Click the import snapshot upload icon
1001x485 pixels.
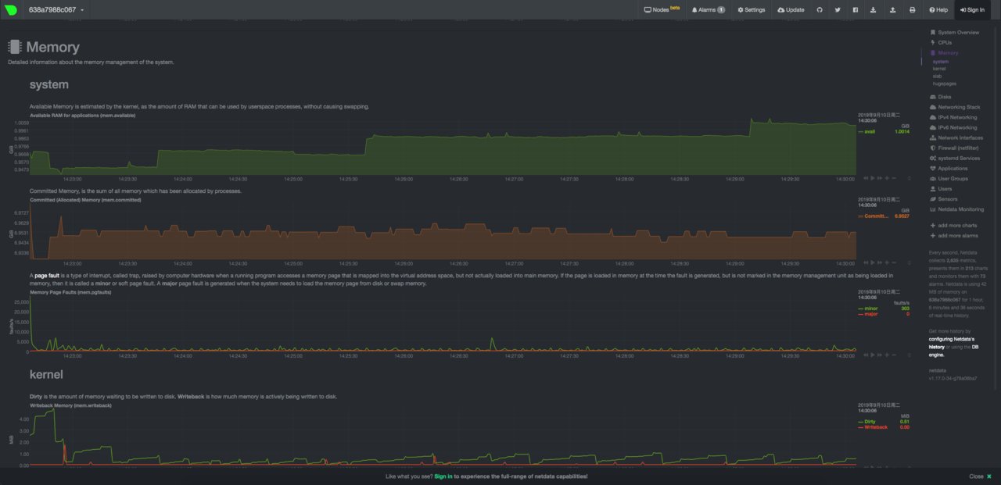(x=893, y=10)
